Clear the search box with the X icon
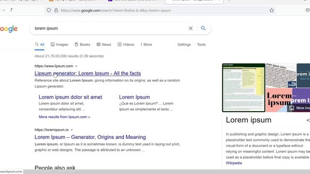Image resolution: width=310 pixels, height=174 pixels. tap(190, 29)
